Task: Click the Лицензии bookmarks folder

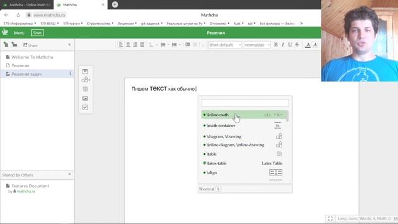Action: coord(127,24)
